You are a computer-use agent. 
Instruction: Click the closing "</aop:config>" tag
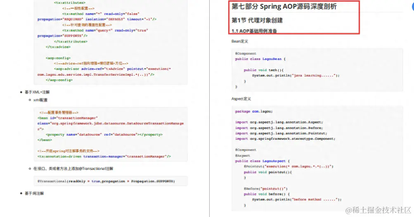(x=59, y=80)
